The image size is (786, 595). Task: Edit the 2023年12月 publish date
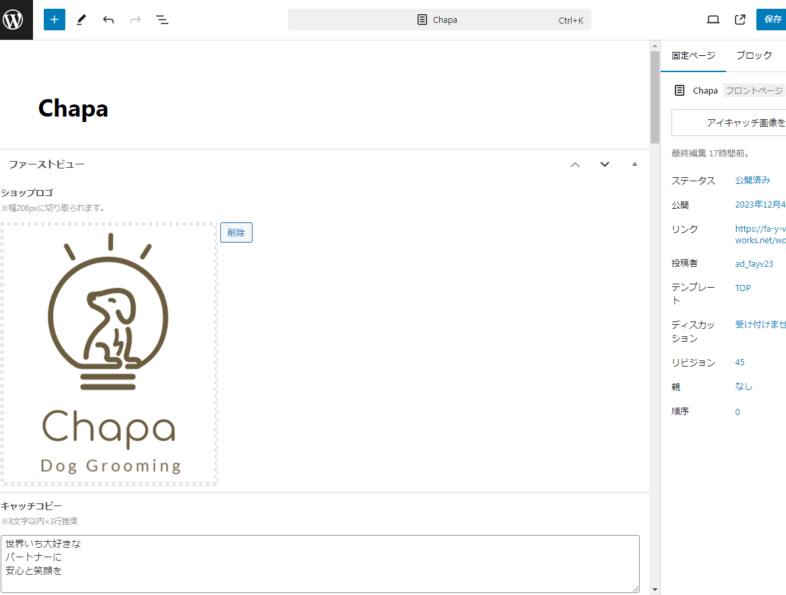[760, 205]
